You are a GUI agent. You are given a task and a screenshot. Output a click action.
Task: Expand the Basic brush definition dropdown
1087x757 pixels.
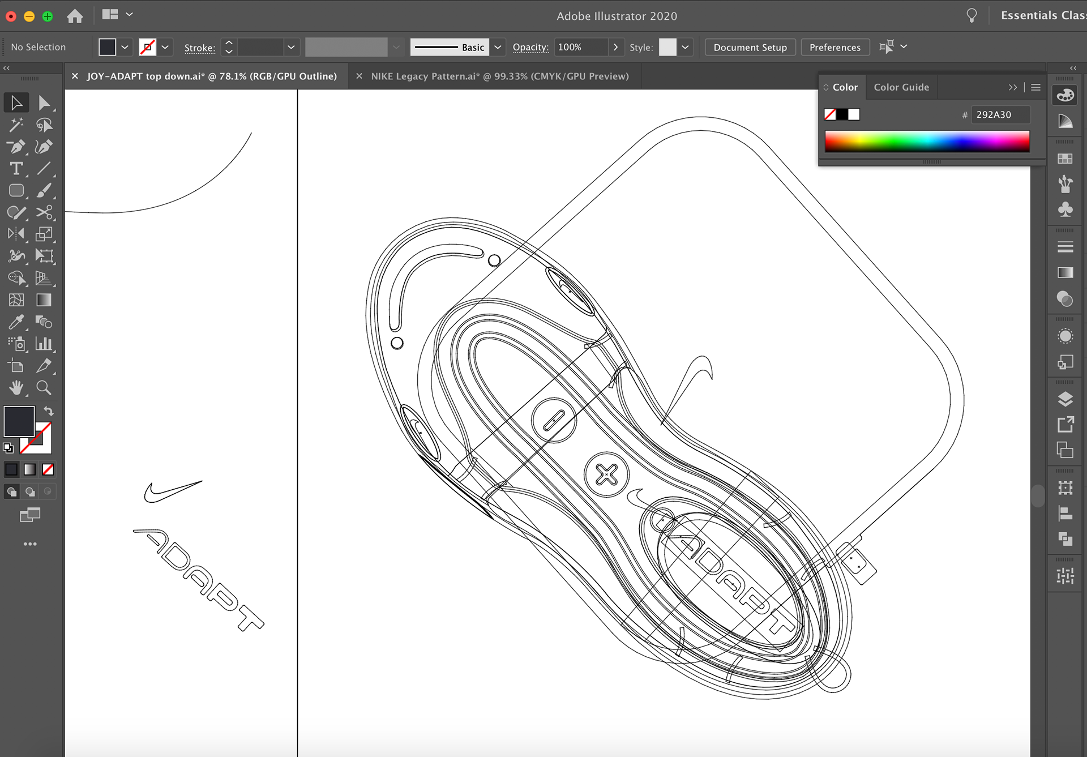click(x=498, y=48)
